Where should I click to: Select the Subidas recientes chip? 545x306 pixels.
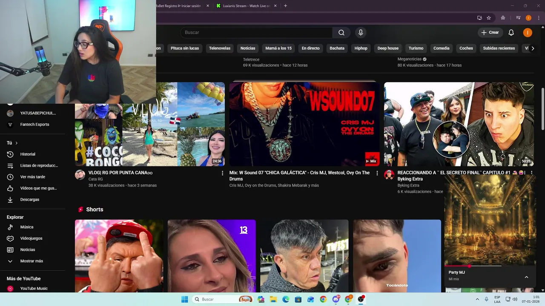(499, 48)
